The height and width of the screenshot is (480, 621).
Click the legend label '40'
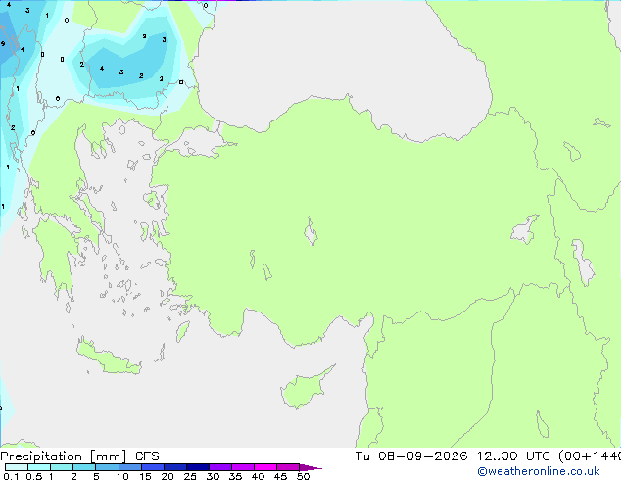(258, 476)
